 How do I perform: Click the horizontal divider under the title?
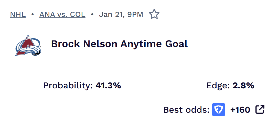coord(134,71)
